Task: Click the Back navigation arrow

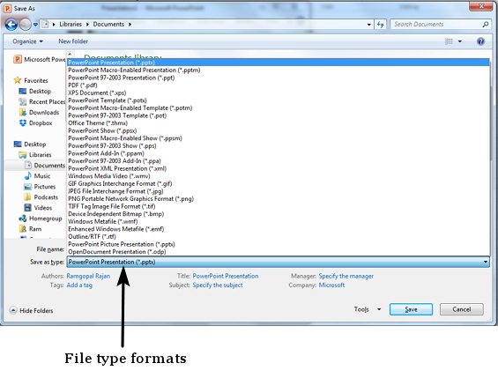Action: (x=11, y=25)
